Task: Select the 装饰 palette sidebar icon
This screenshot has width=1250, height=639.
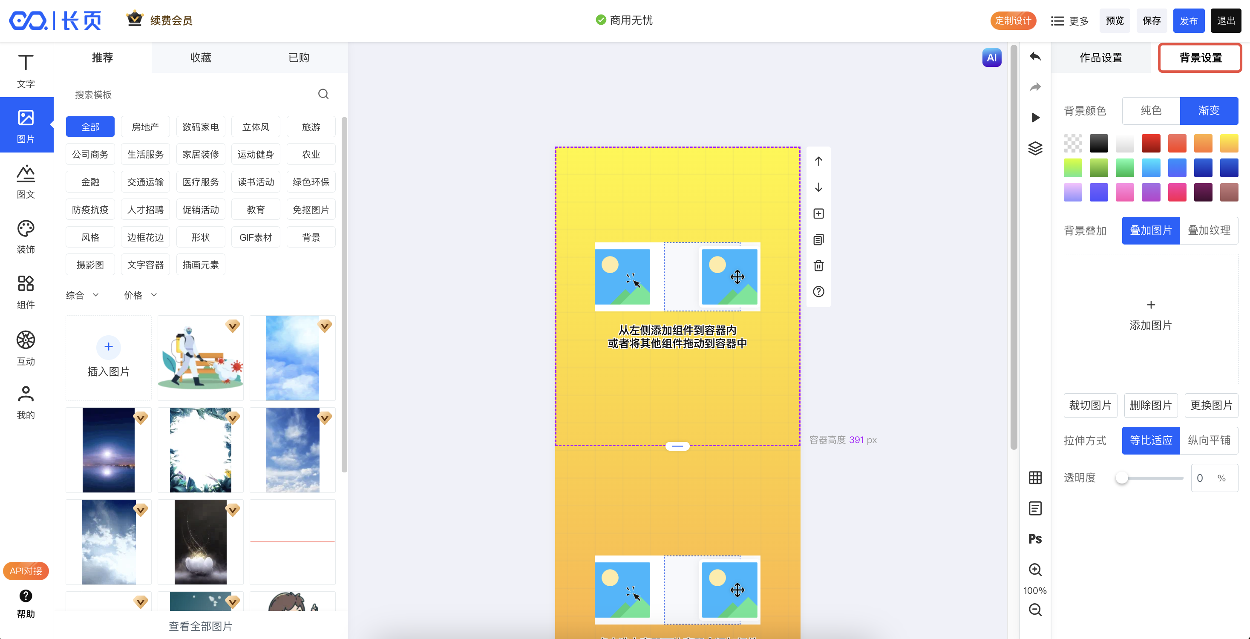Action: click(26, 237)
